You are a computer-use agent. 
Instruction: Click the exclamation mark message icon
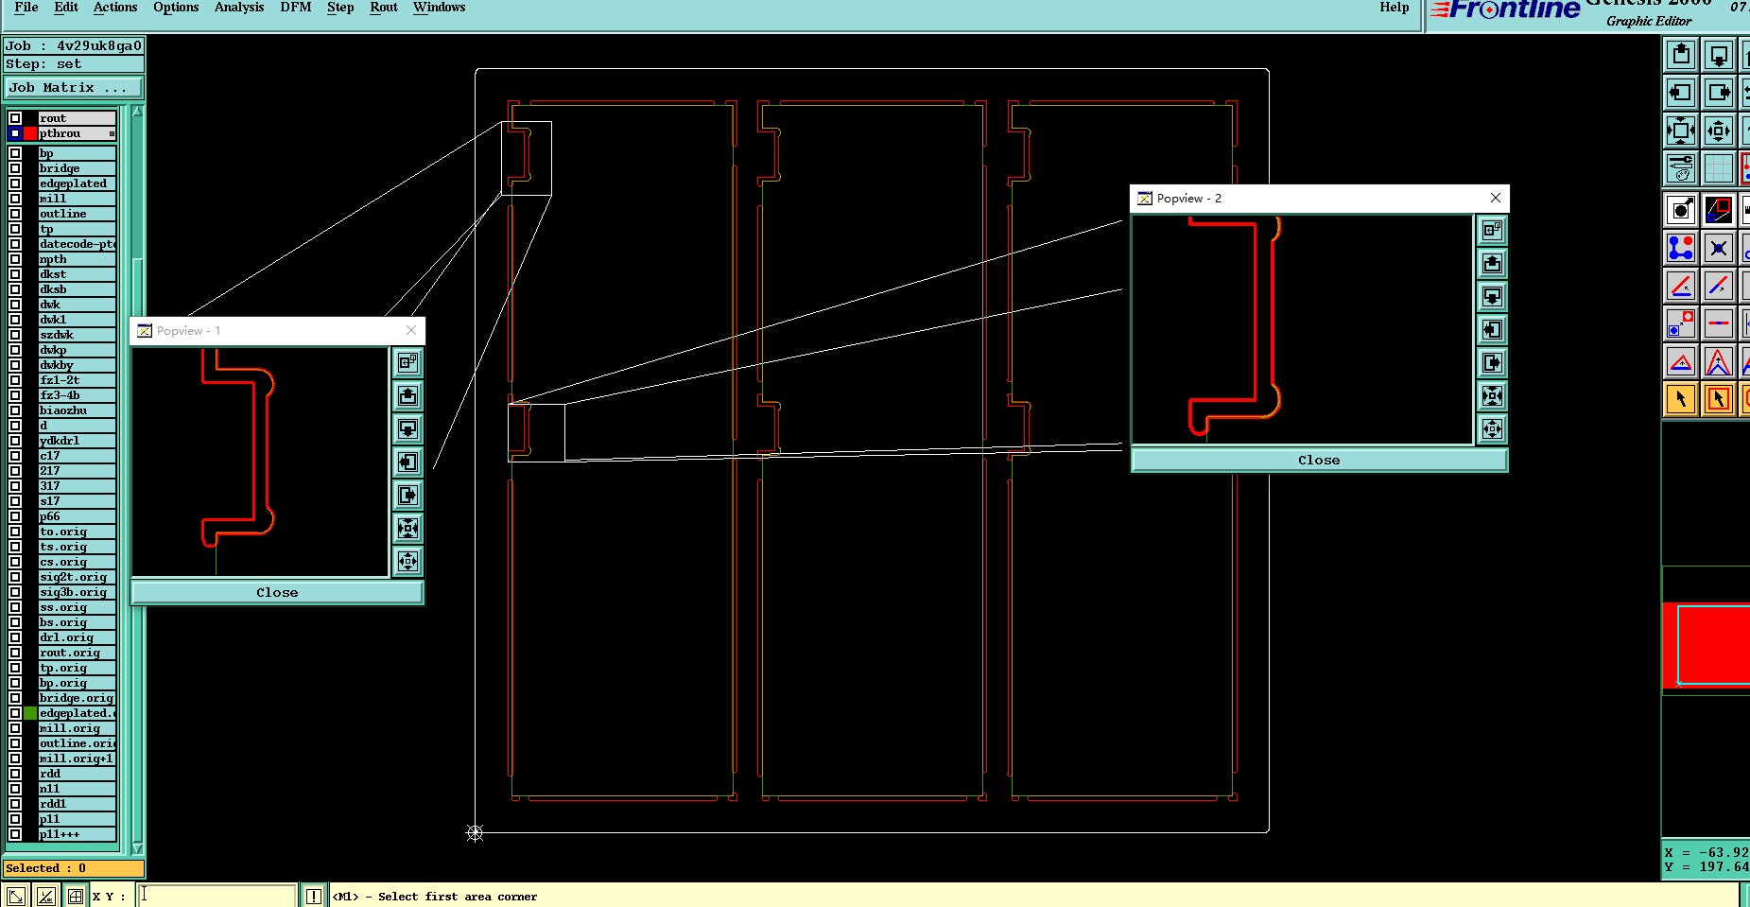pyautogui.click(x=314, y=896)
